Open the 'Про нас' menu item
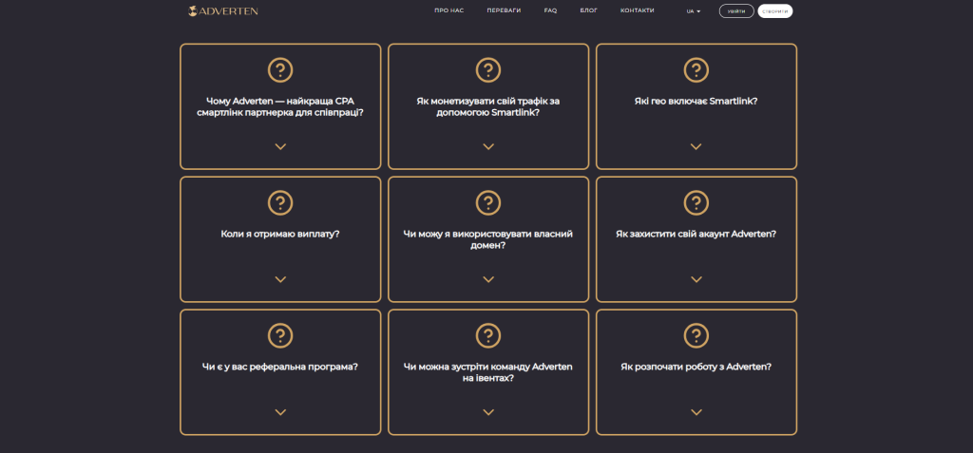Image resolution: width=973 pixels, height=453 pixels. tap(448, 10)
